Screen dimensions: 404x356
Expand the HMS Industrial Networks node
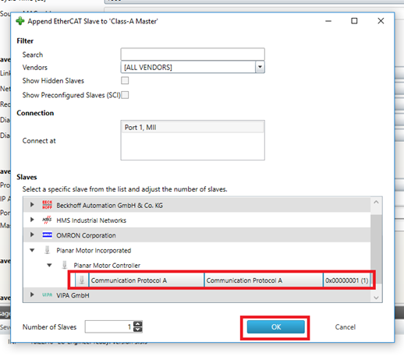point(32,220)
